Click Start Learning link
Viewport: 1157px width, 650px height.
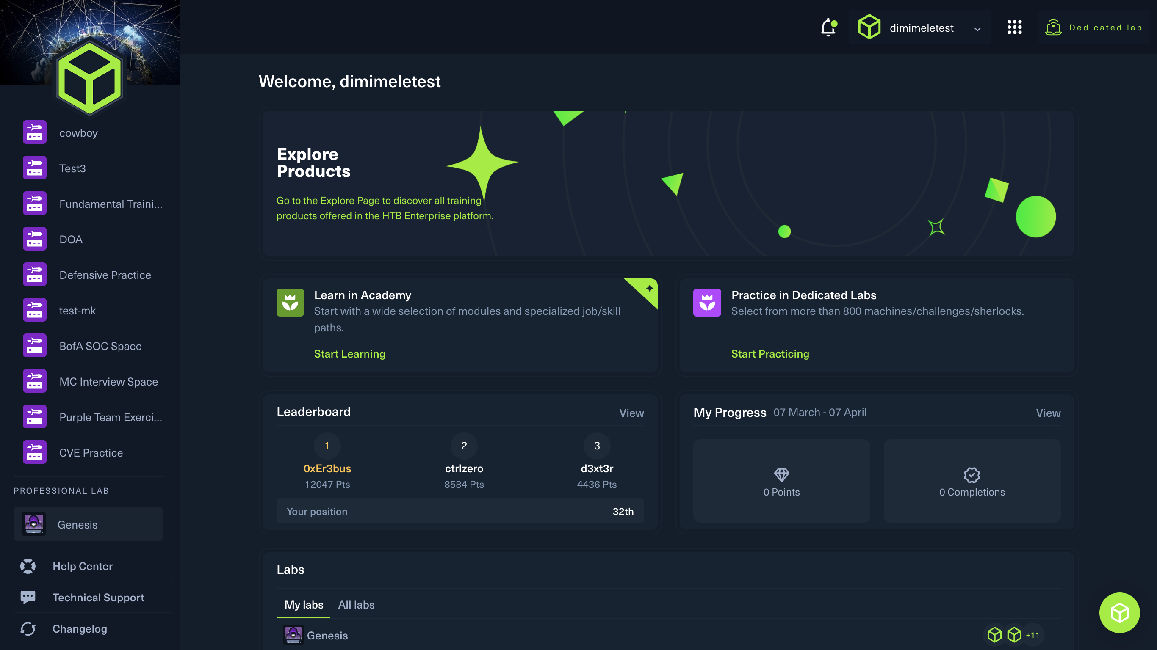[x=349, y=354]
